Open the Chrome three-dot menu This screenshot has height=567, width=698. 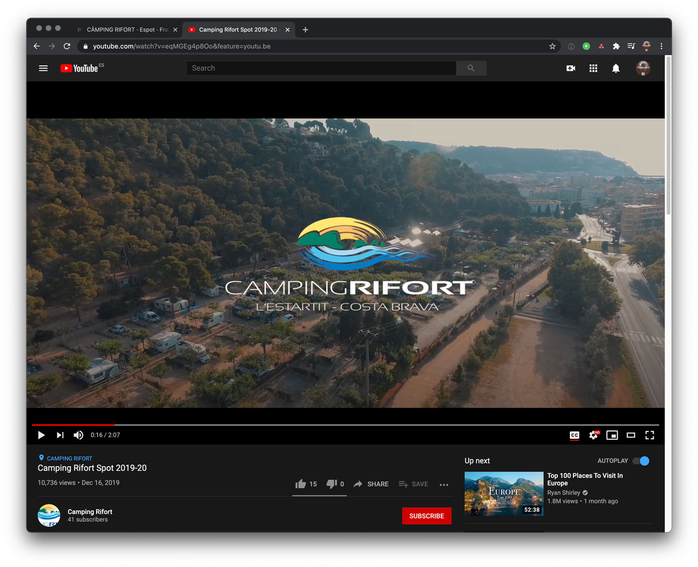tap(662, 46)
